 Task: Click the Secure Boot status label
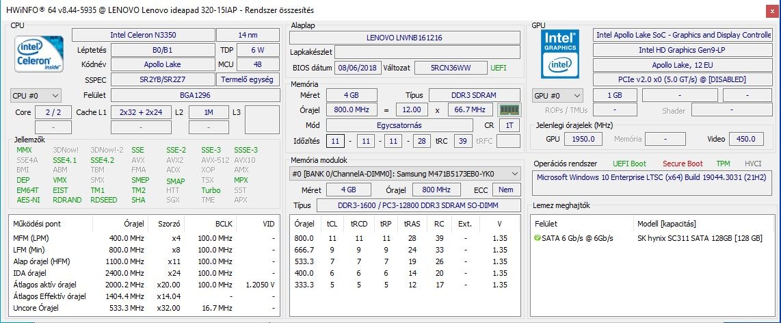[x=683, y=164]
